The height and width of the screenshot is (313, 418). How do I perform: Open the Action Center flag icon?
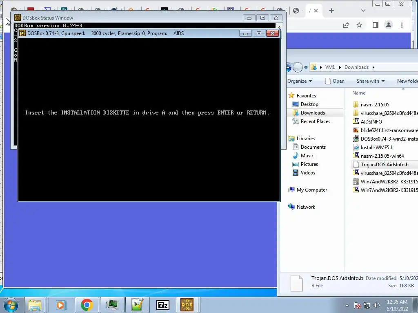(x=357, y=305)
